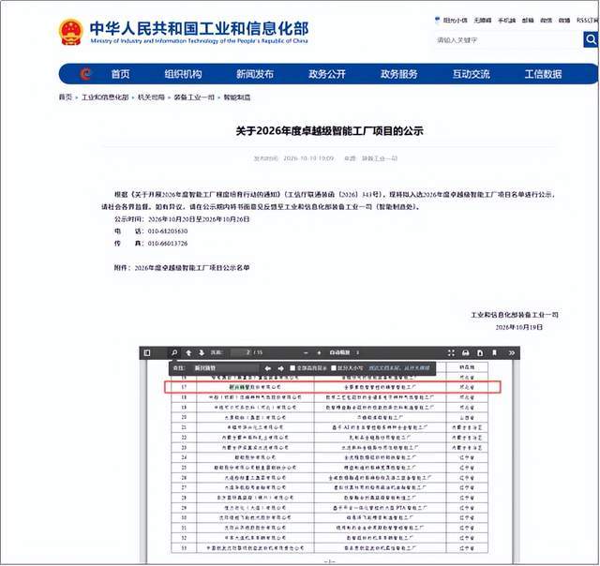
Task: Click the blue site search button
Action: [591, 39]
